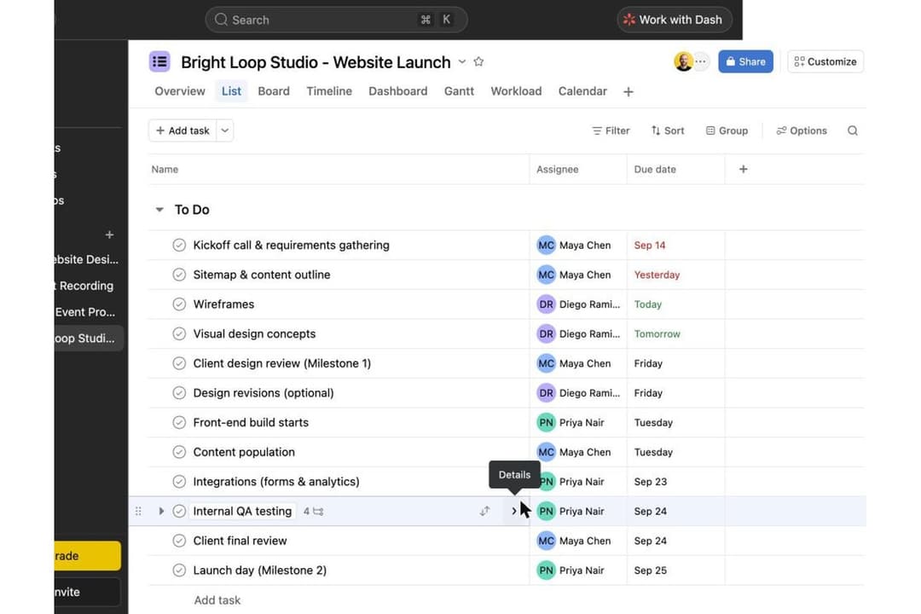Mark Wireframes task complete
The height and width of the screenshot is (614, 921).
pyautogui.click(x=179, y=304)
